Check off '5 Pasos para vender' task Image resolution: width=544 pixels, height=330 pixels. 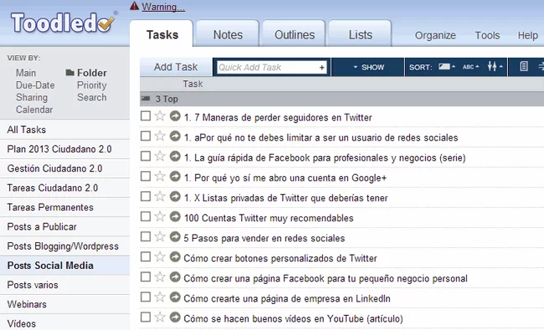coord(146,236)
